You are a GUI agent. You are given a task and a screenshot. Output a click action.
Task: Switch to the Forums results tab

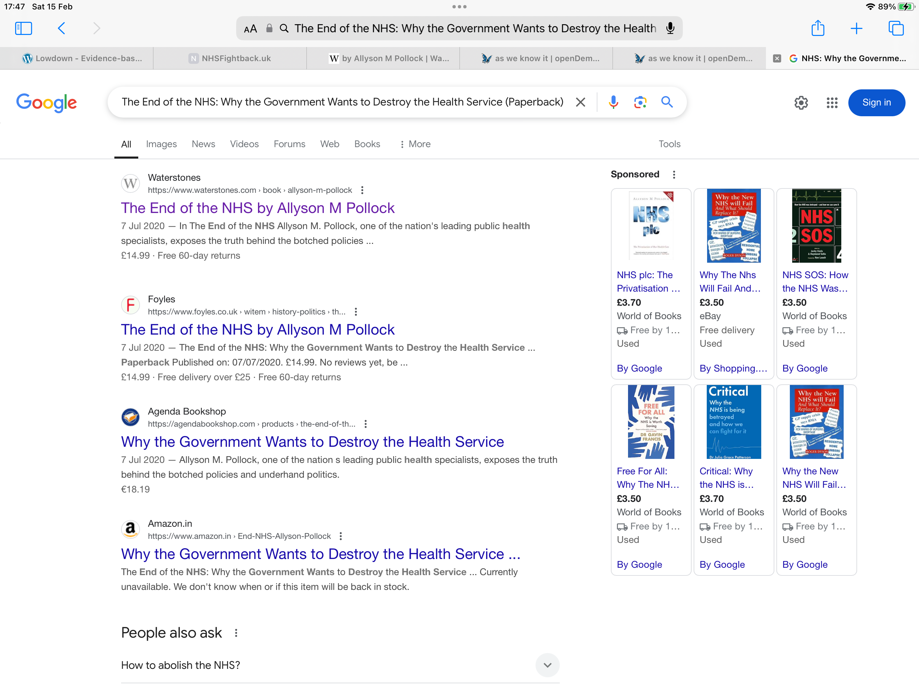(x=289, y=144)
